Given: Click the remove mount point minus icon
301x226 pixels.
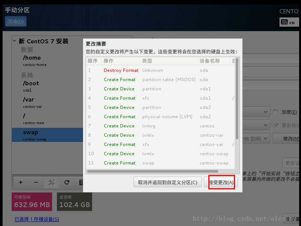Looking at the screenshot, I should (x=36, y=182).
